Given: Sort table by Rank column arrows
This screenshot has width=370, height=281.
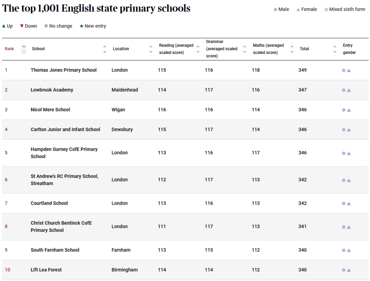Looking at the screenshot, I should (24, 49).
